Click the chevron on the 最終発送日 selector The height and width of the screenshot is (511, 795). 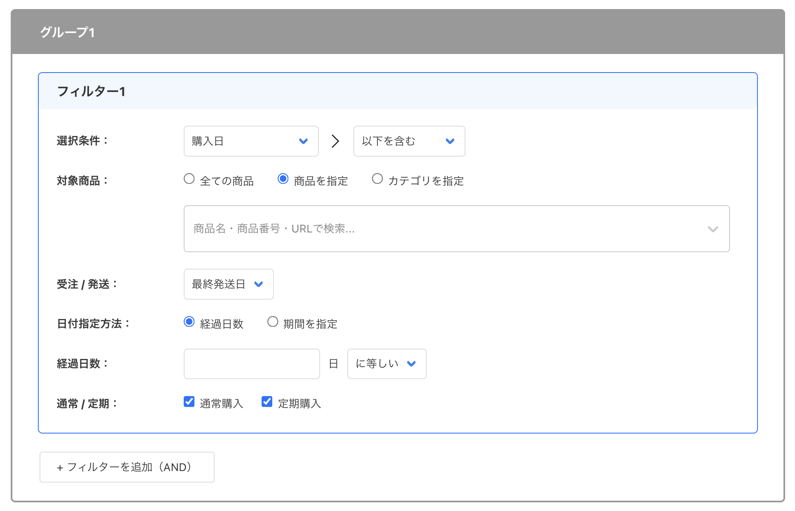point(258,284)
